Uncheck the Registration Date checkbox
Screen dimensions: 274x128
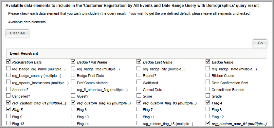click(x=8, y=61)
